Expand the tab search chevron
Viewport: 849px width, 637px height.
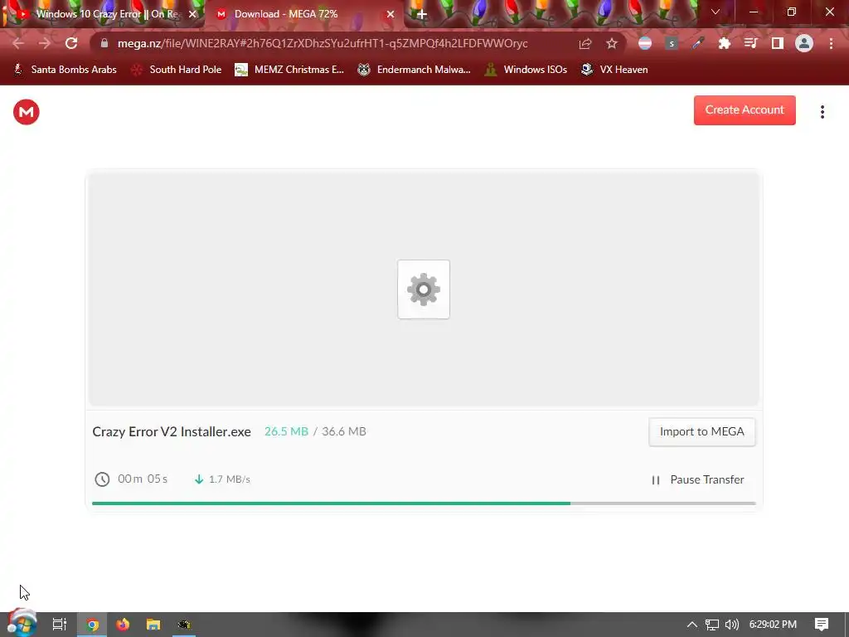point(716,12)
